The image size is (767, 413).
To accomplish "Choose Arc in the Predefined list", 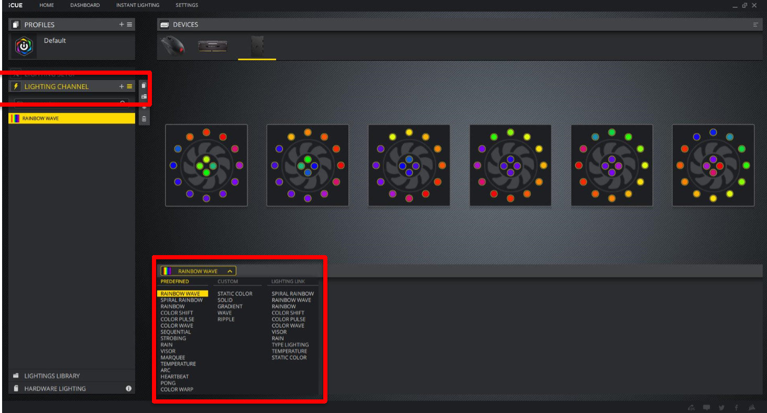I will click(x=165, y=370).
